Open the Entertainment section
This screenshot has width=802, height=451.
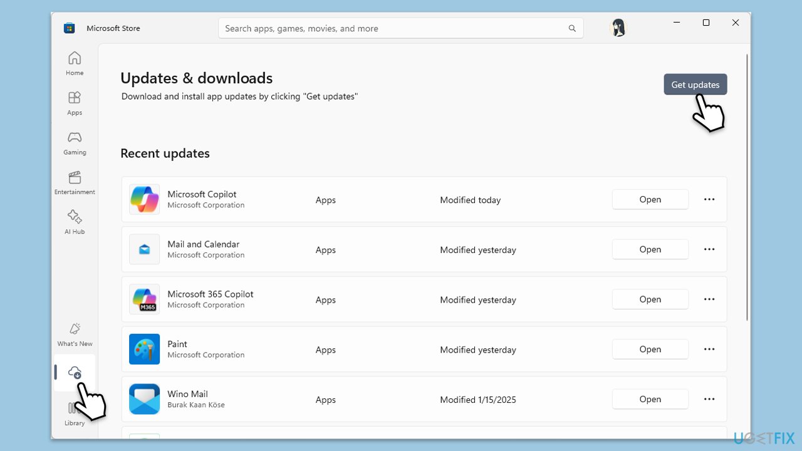click(x=75, y=182)
